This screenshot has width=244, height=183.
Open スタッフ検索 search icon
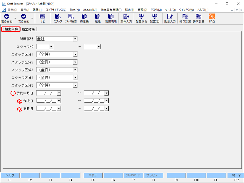[x=71, y=16]
